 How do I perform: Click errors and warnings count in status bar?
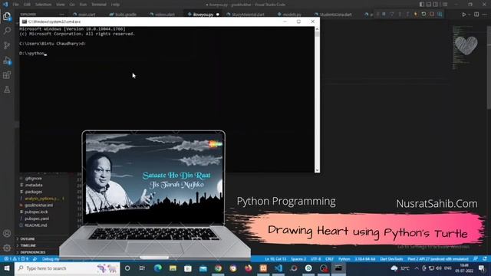(15, 259)
